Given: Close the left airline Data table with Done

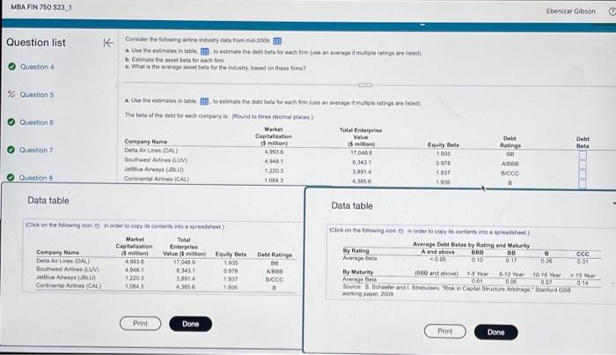Looking at the screenshot, I should pyautogui.click(x=191, y=324).
